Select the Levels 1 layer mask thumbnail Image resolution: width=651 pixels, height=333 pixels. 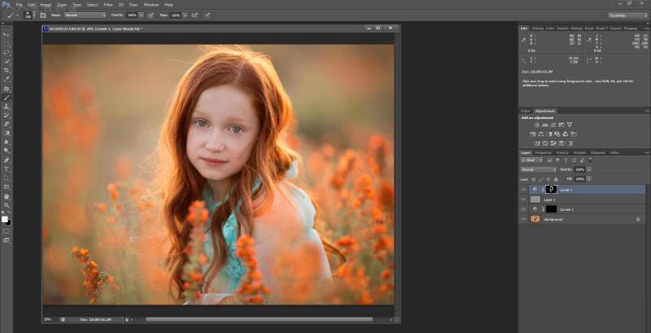[x=551, y=190]
